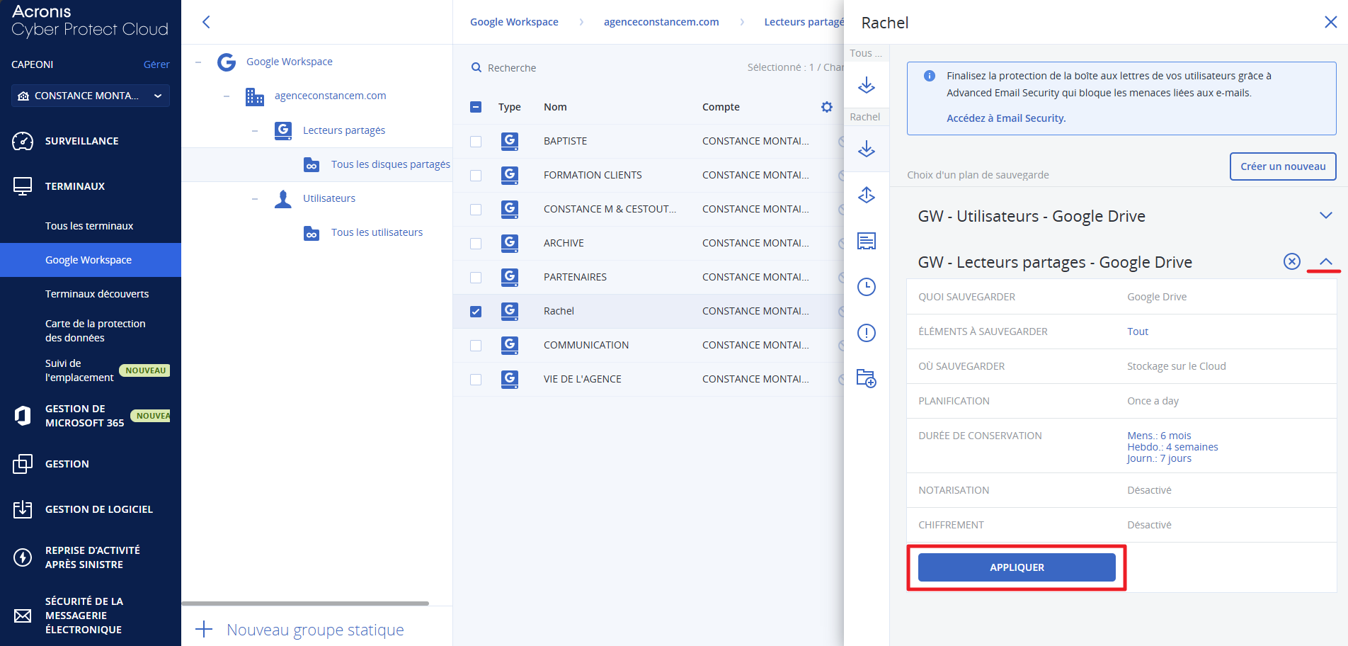Screen dimensions: 1348x646
Task: Click Créer un nouveau button
Action: click(x=1283, y=166)
